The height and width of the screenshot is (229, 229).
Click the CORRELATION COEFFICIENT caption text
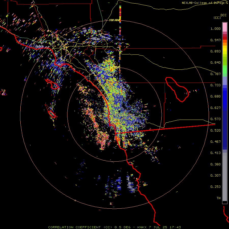pos(74,227)
